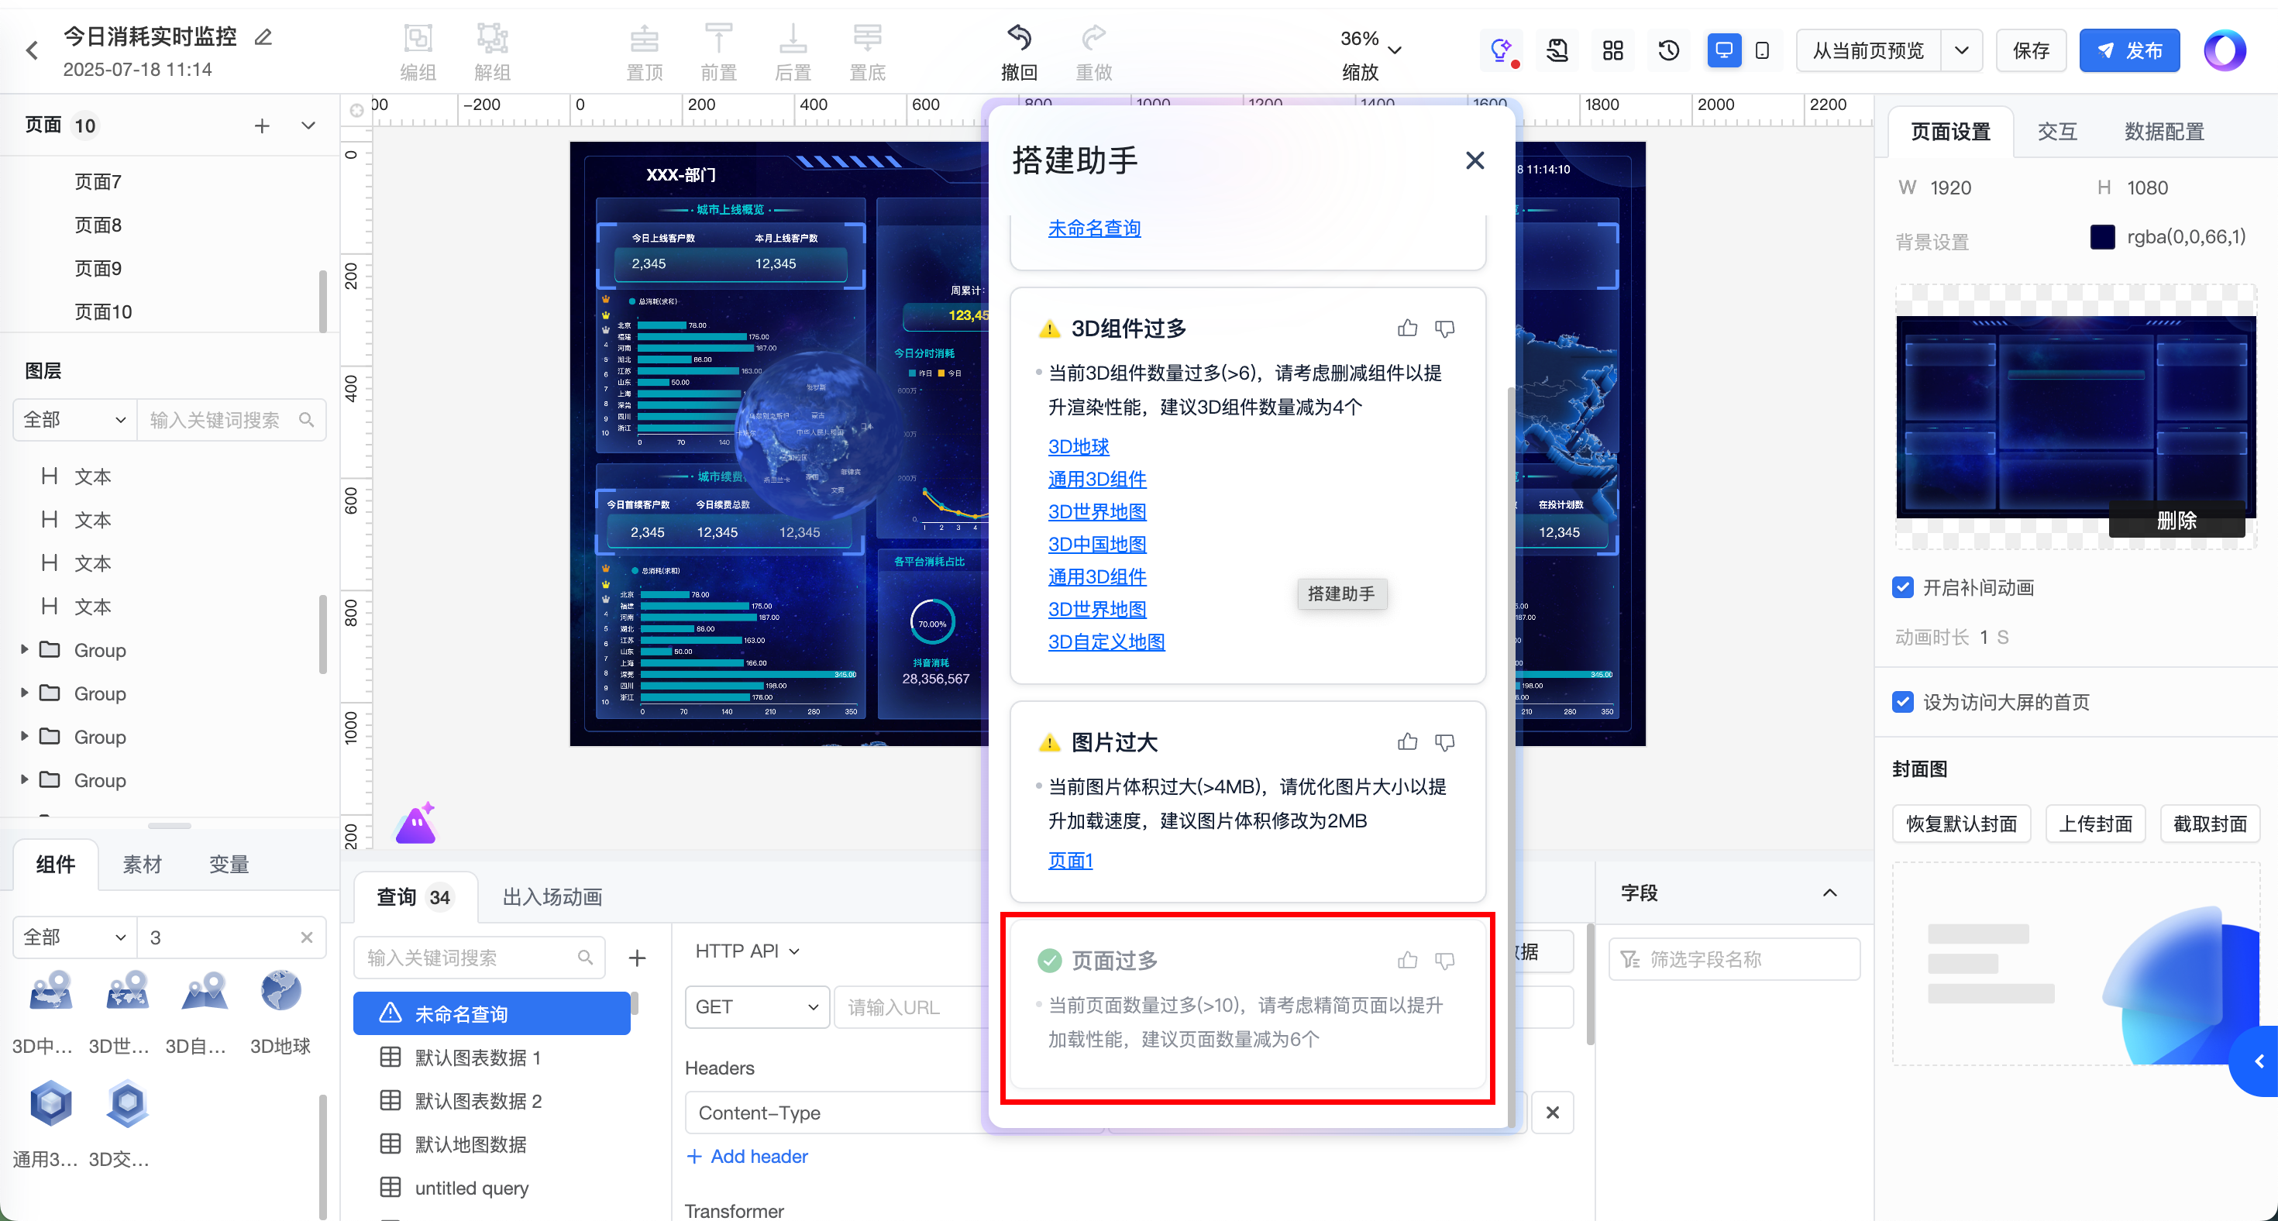Click the 发布 publish button
The image size is (2278, 1221).
tap(2128, 50)
